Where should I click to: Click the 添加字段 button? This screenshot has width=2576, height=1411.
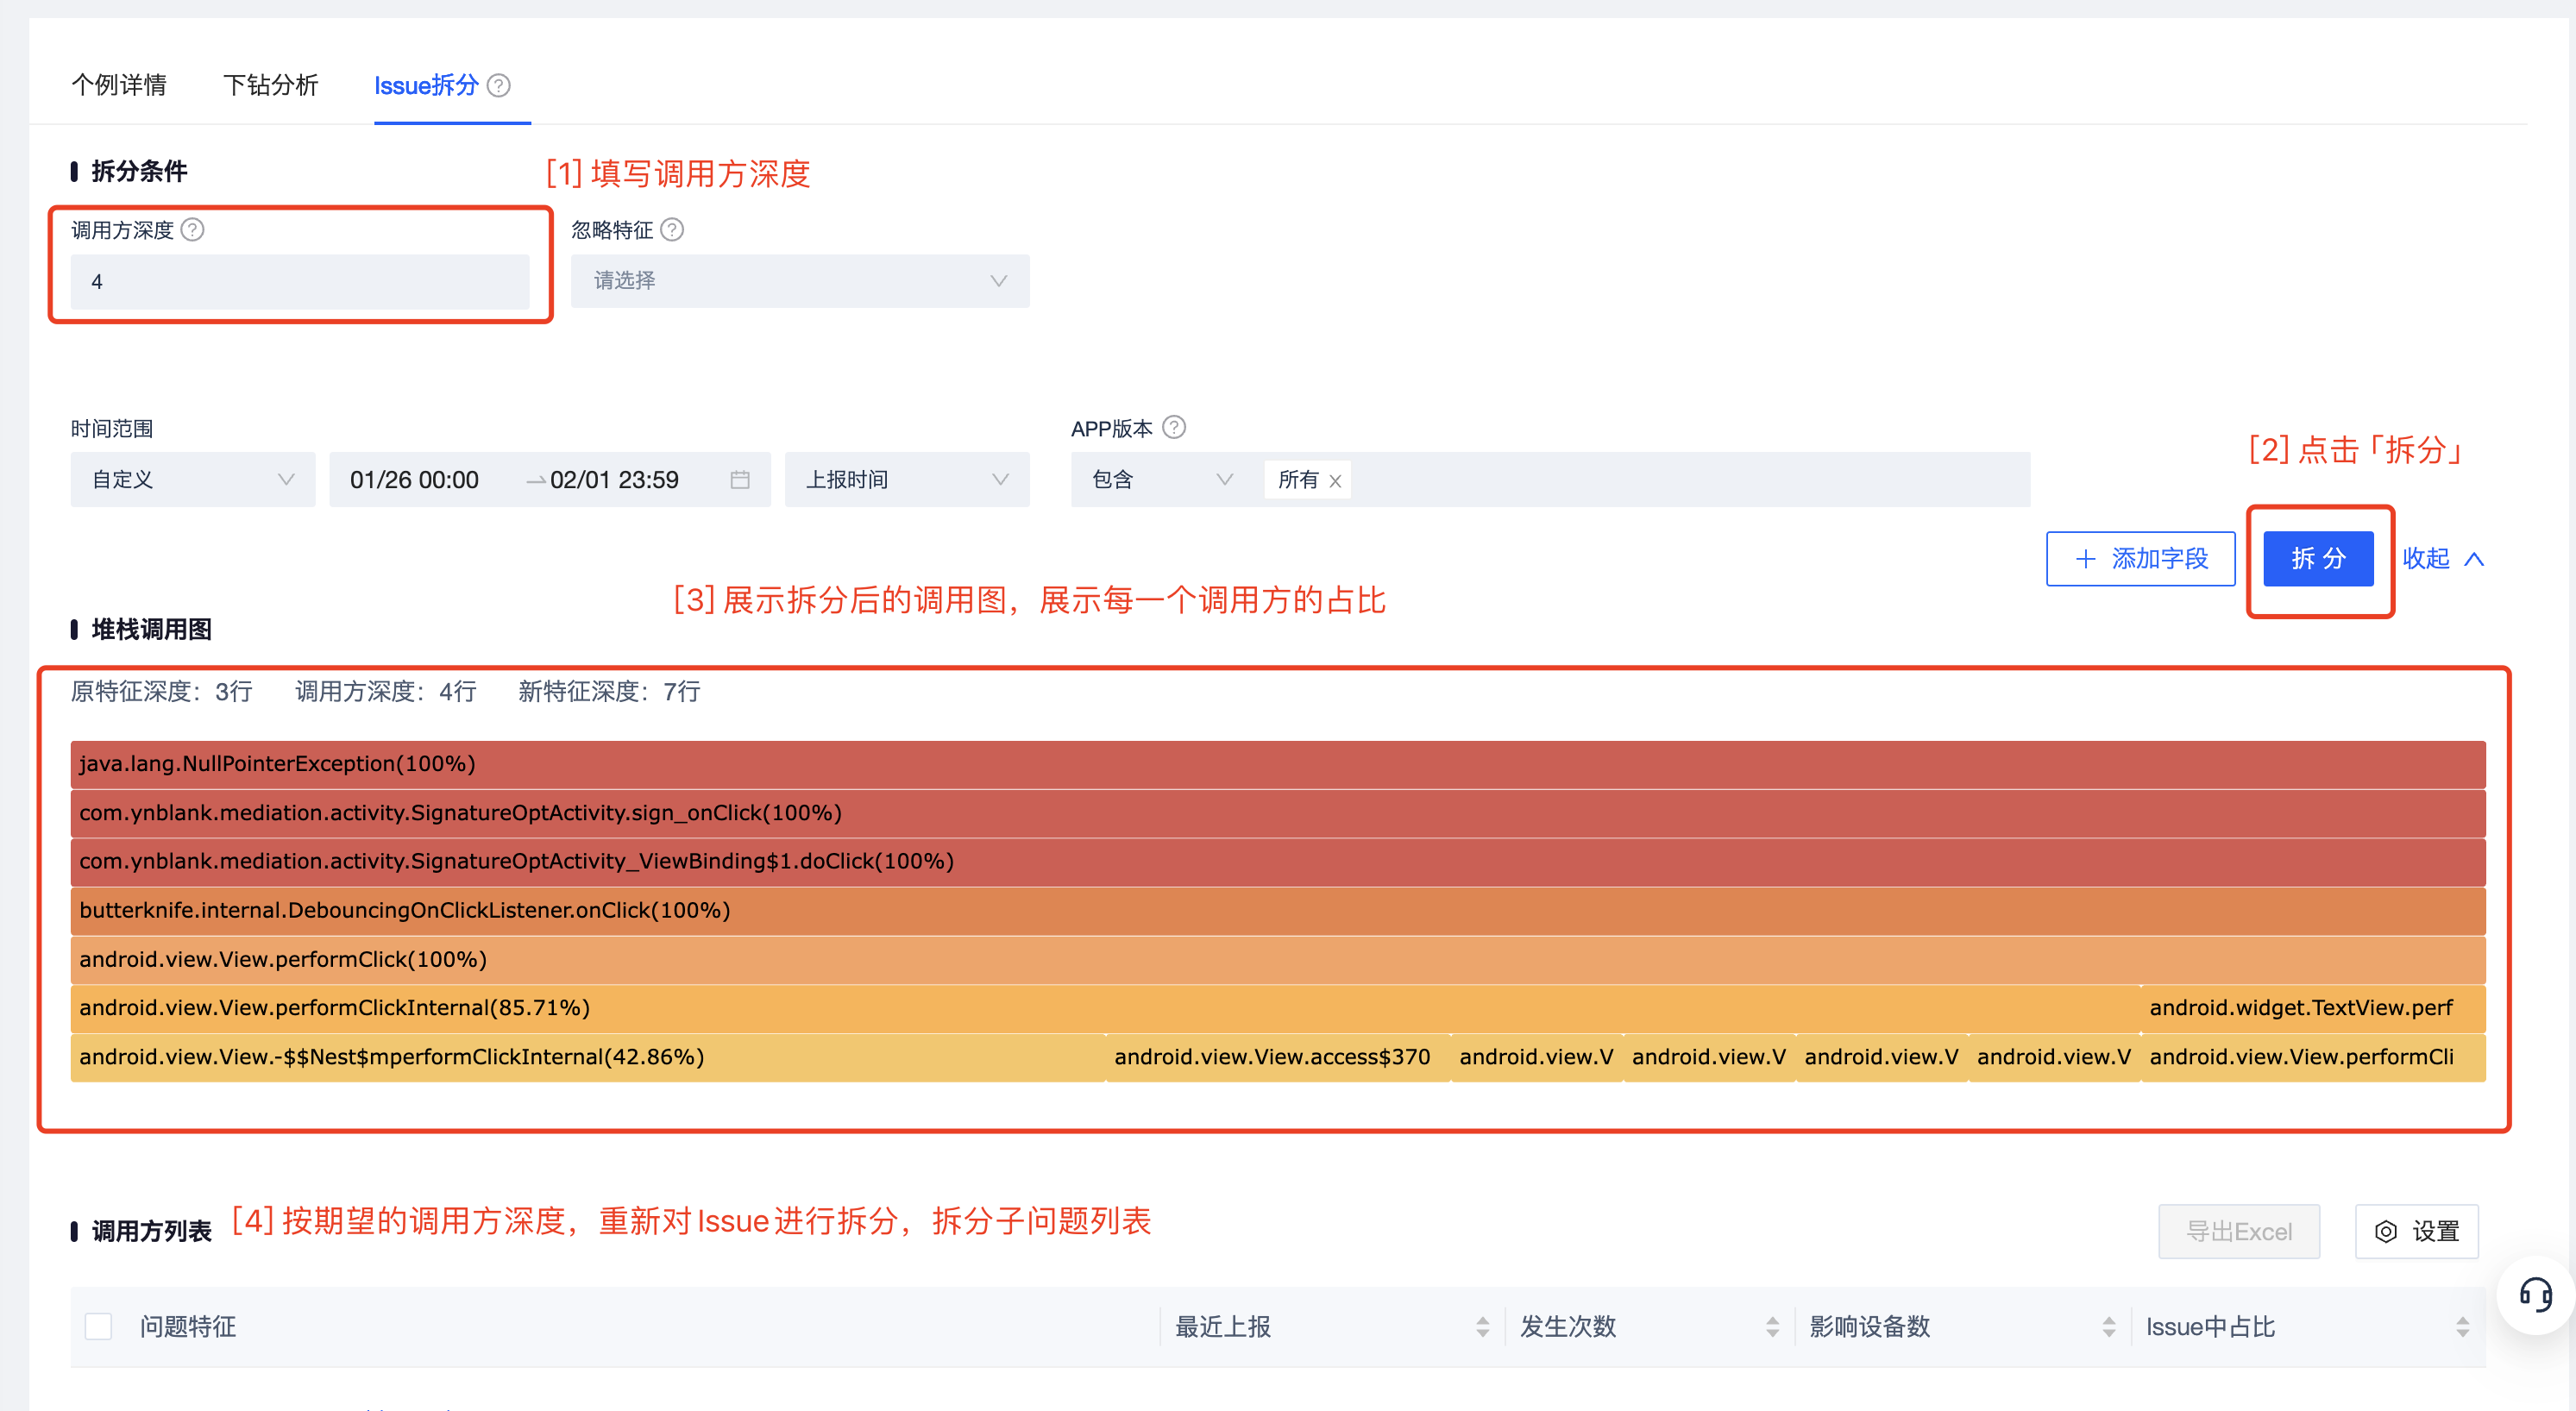click(2141, 559)
